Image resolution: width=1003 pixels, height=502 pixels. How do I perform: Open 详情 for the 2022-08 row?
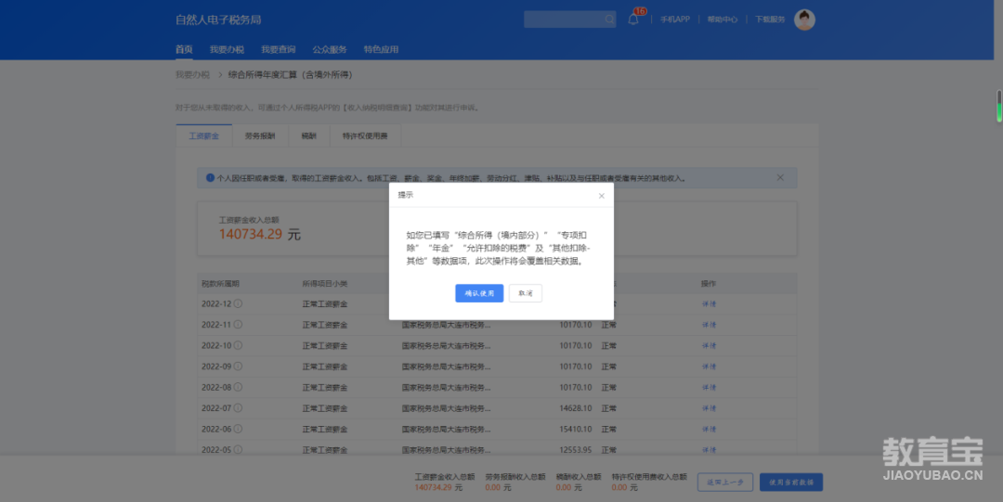point(709,388)
